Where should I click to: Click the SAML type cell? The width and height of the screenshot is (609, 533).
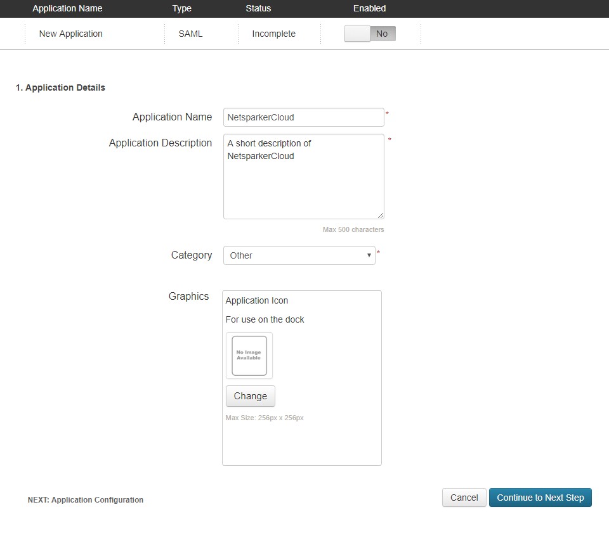pos(190,34)
